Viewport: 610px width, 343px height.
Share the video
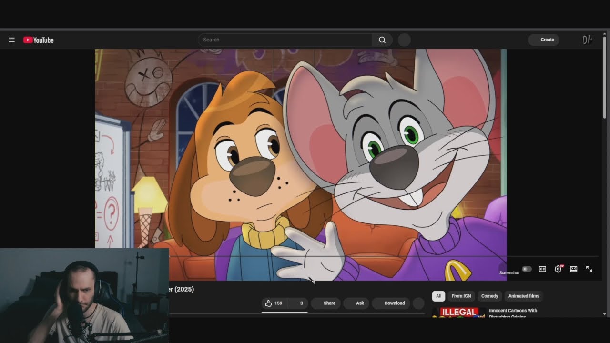point(325,303)
